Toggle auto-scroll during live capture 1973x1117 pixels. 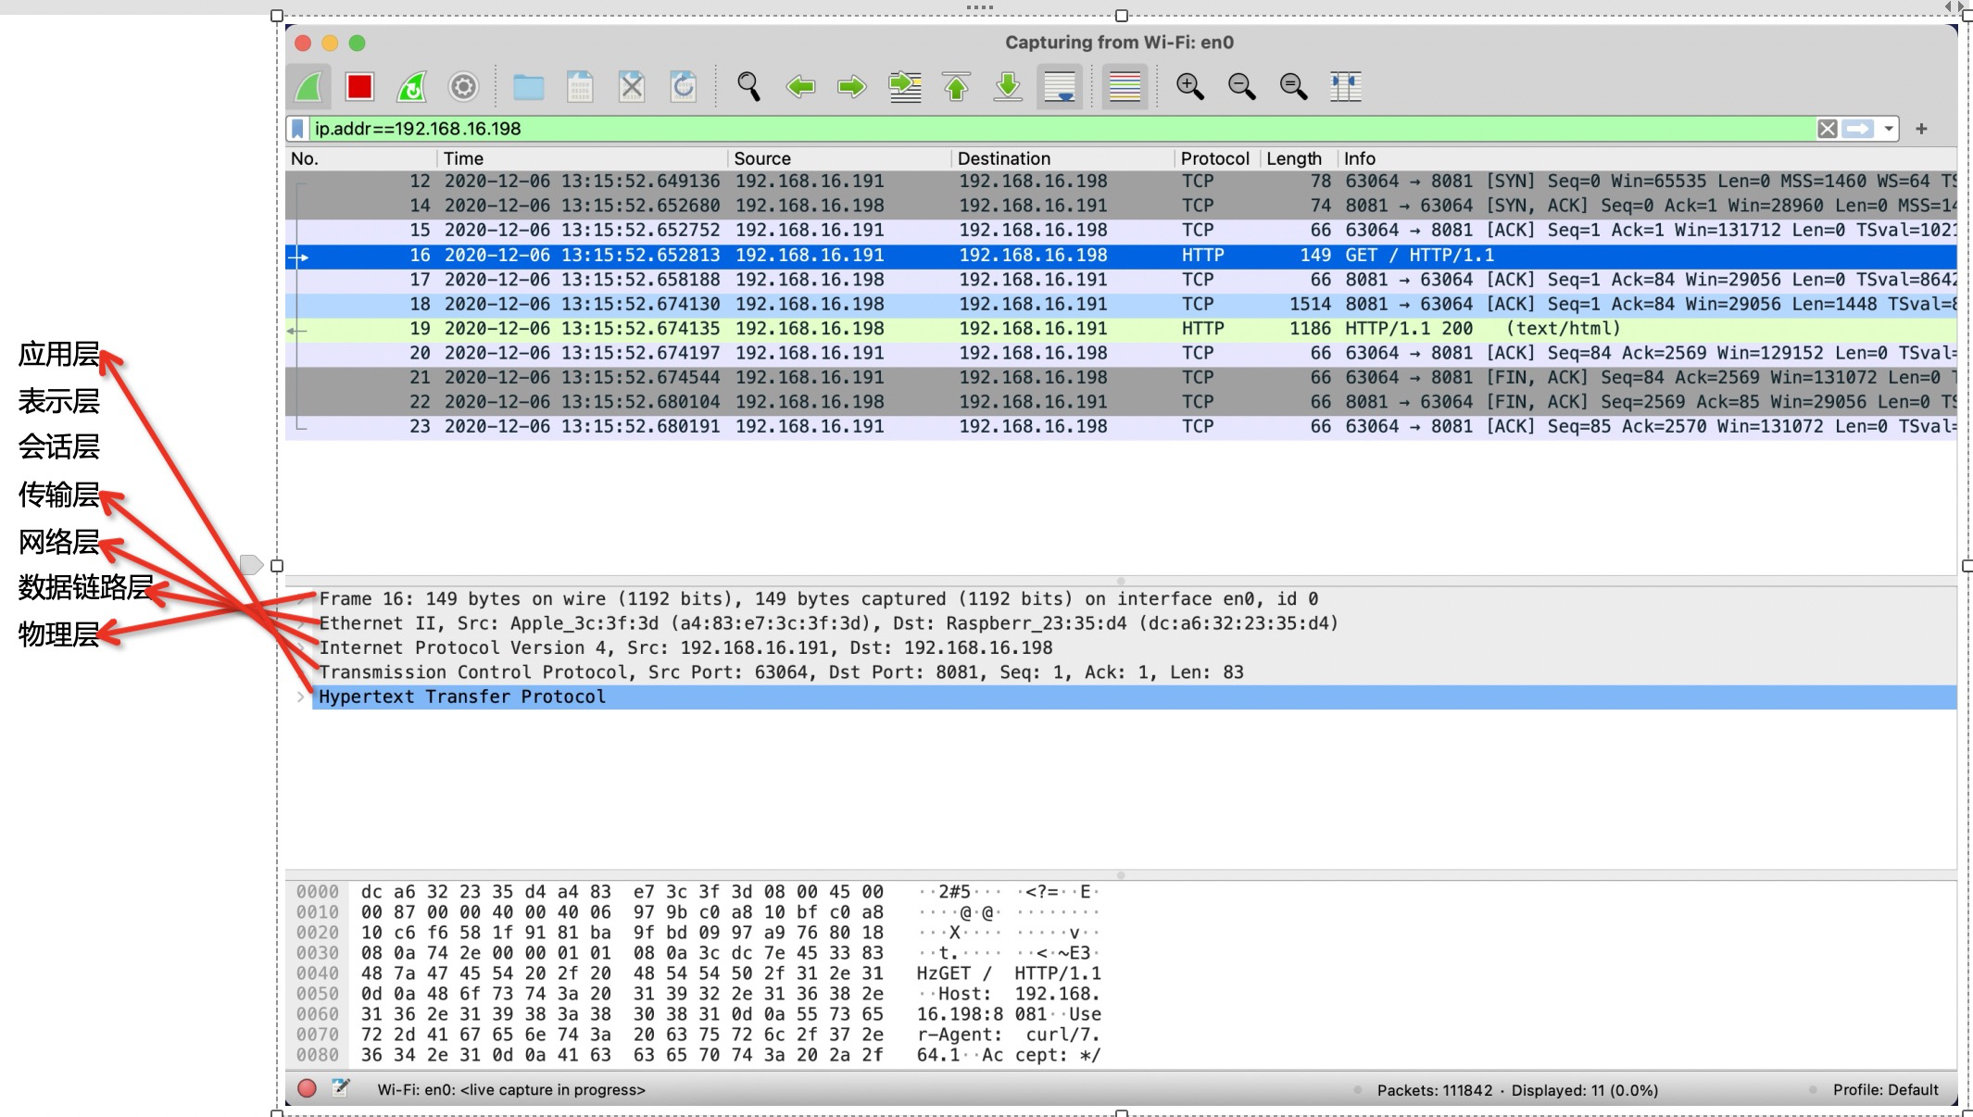(1059, 86)
